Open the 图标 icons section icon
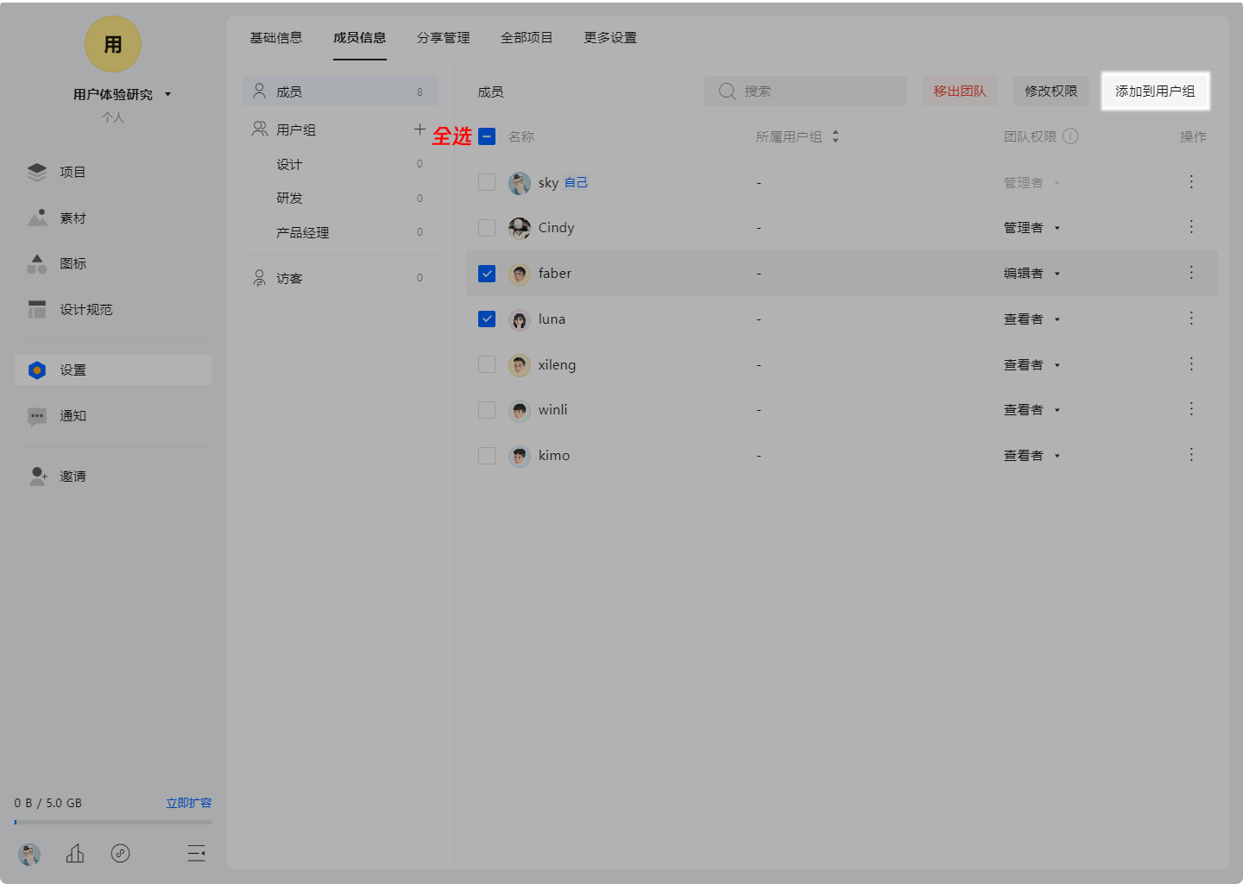This screenshot has width=1243, height=884. coord(37,263)
